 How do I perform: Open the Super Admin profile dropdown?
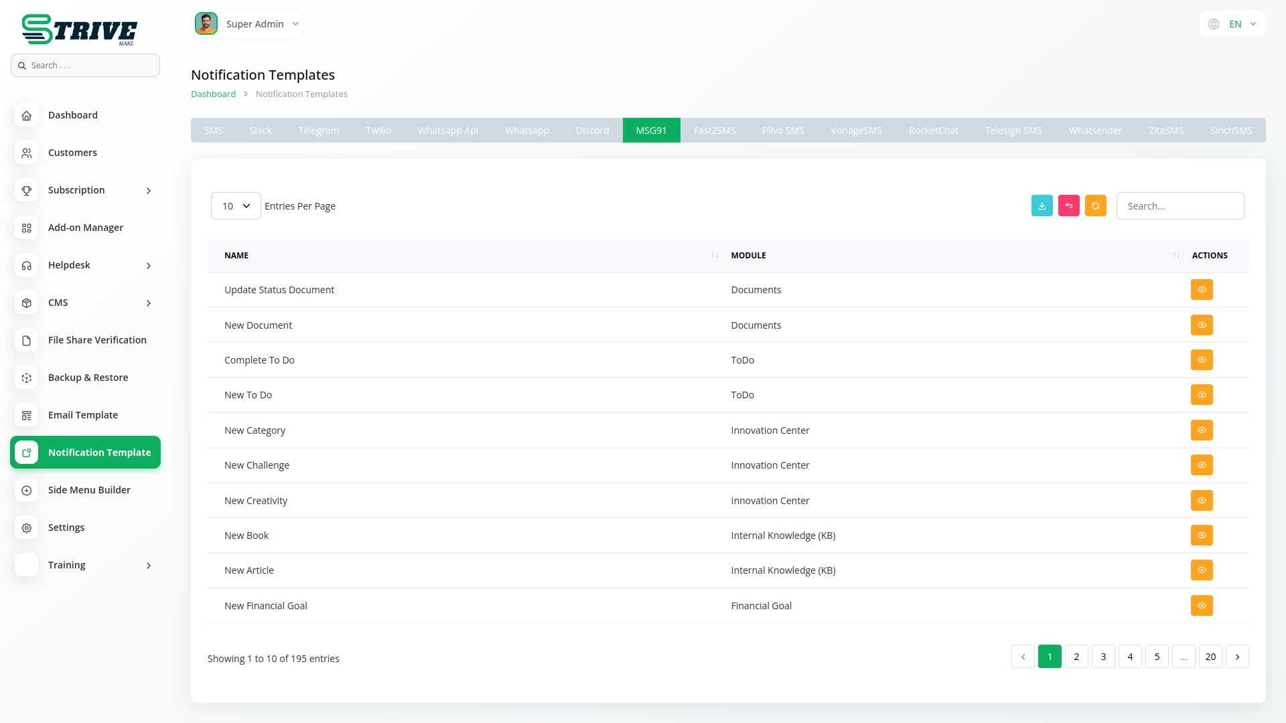[x=248, y=24]
